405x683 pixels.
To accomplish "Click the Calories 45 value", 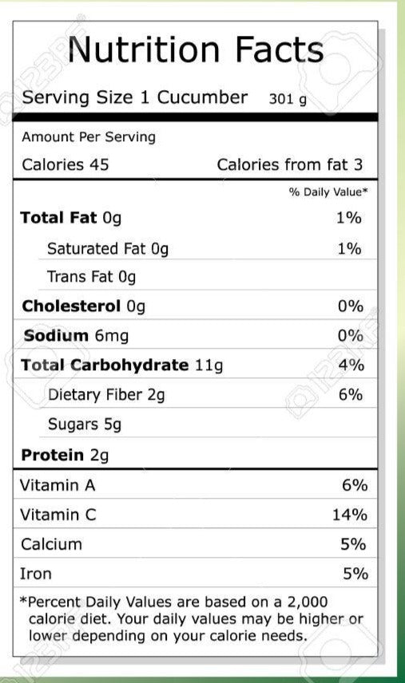I will coord(66,164).
